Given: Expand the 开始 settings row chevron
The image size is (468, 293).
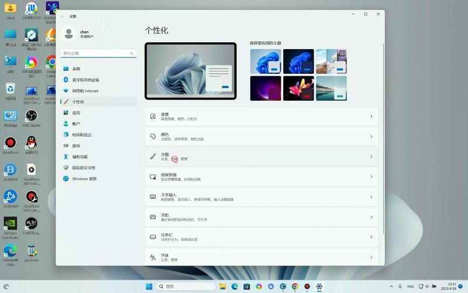Looking at the screenshot, I should 371,217.
